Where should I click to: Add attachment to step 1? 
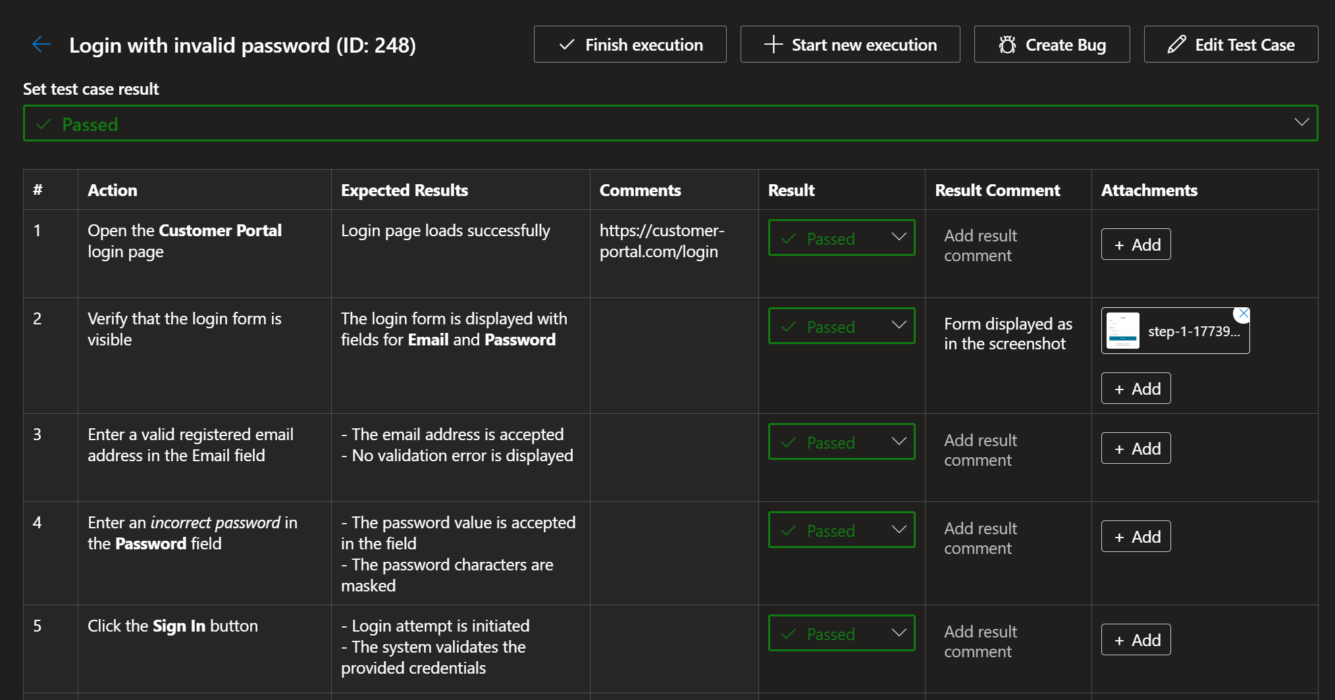point(1136,245)
